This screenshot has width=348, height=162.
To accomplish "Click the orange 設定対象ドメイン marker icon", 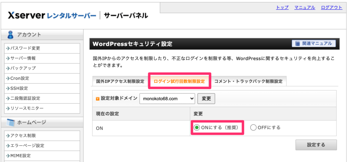I will pos(98,99).
